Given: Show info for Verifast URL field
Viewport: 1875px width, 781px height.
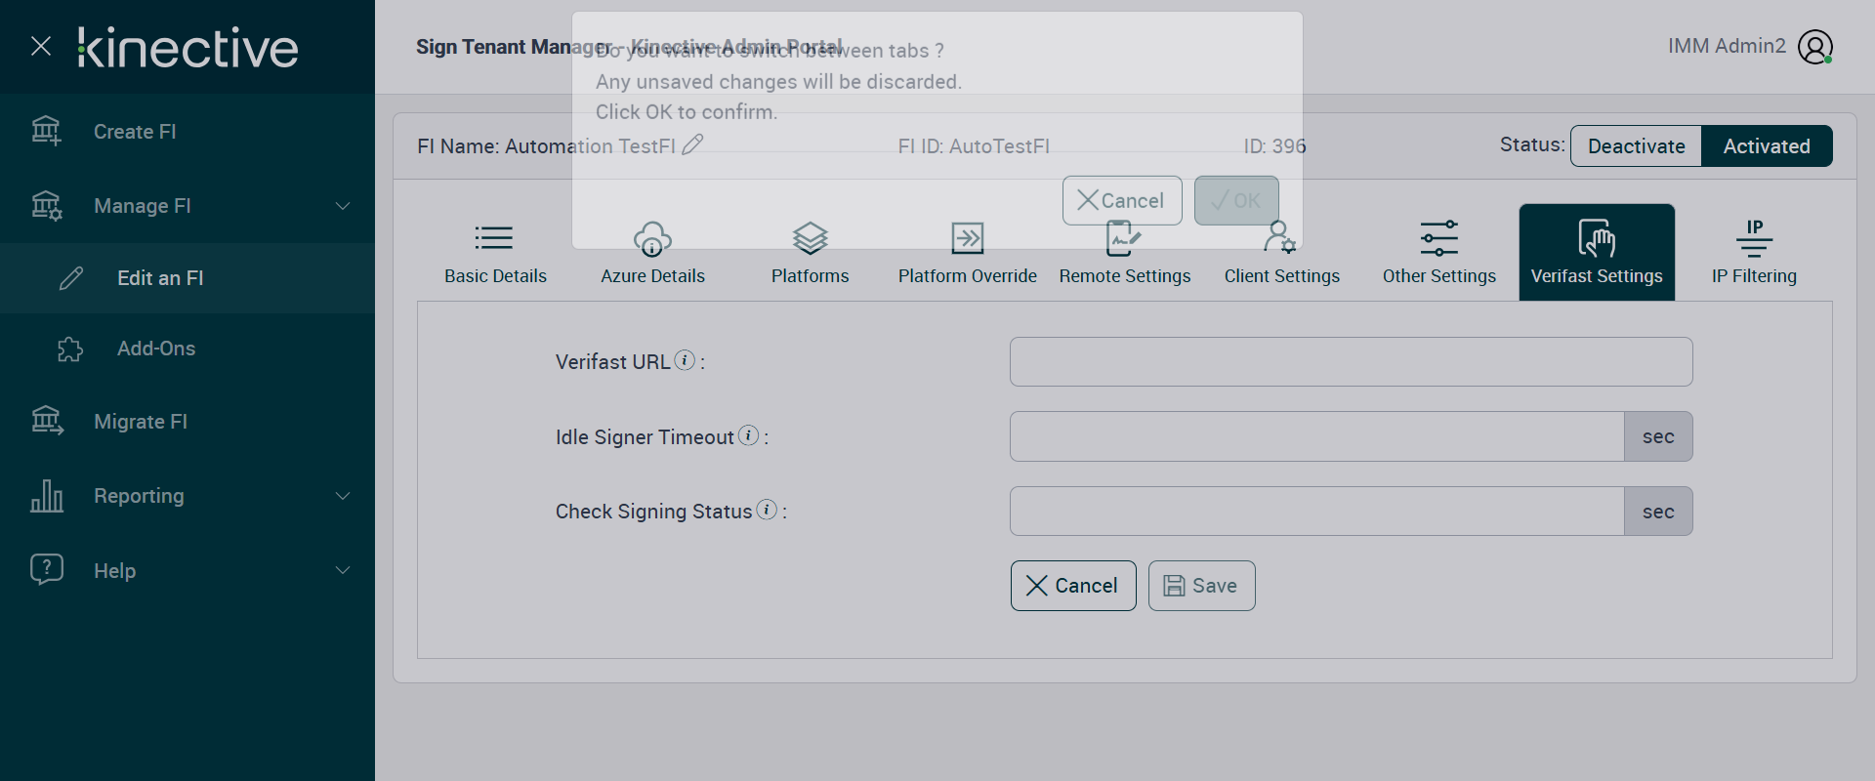Looking at the screenshot, I should (686, 360).
